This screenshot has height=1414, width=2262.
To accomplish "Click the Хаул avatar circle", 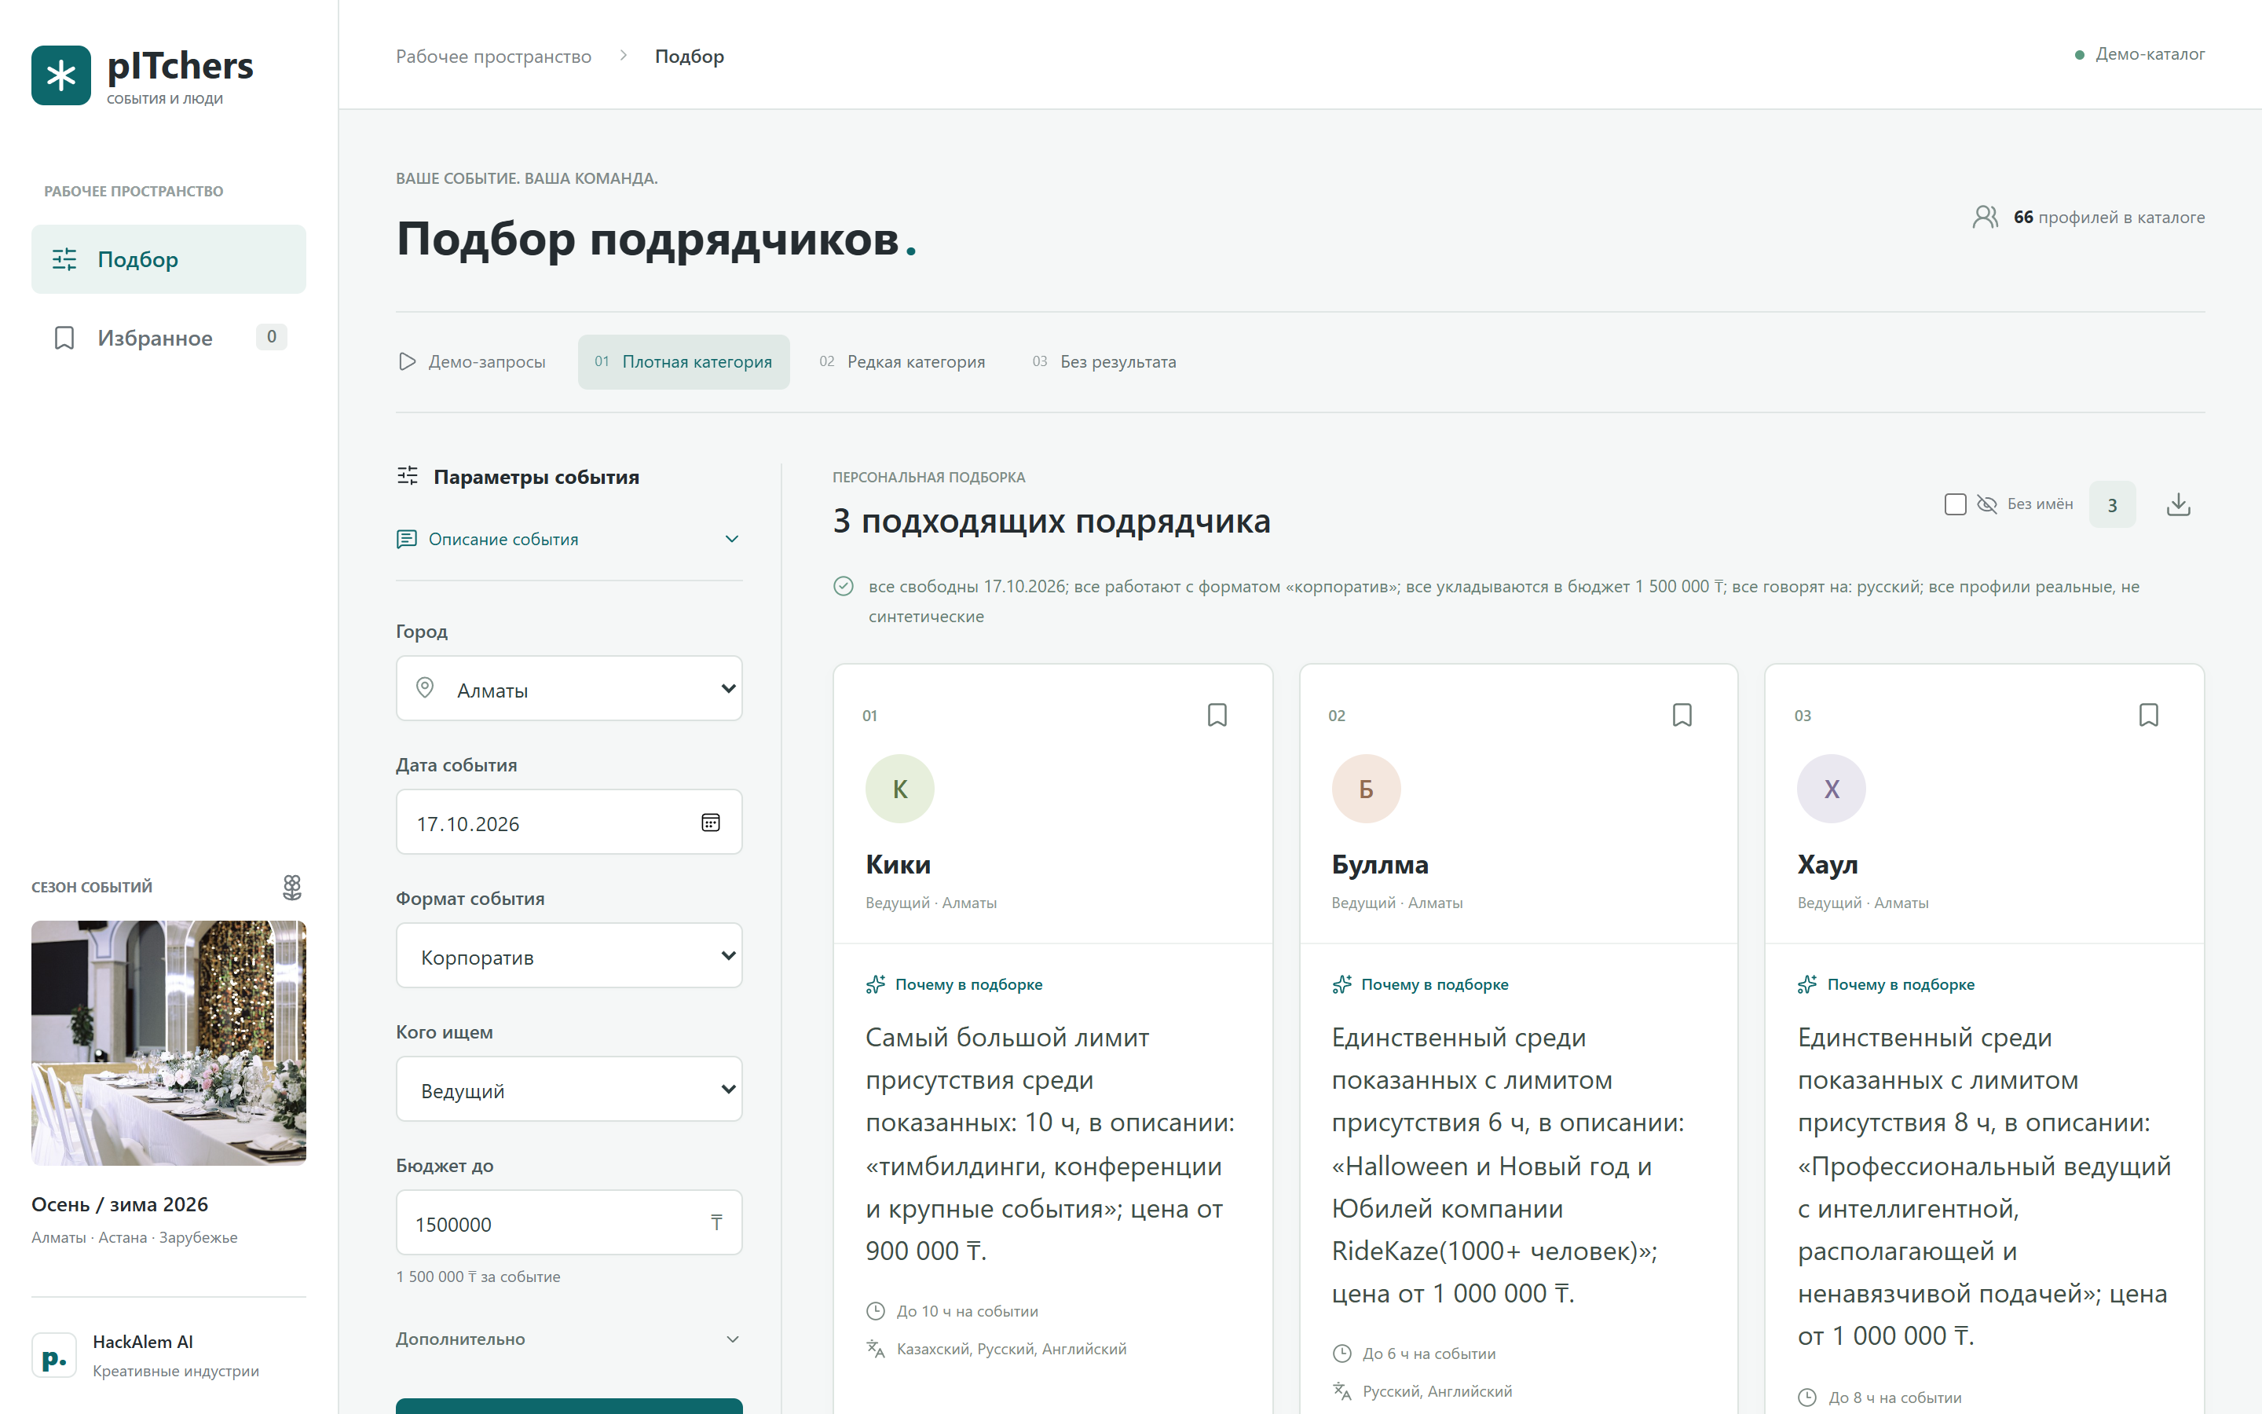I will [x=1831, y=789].
